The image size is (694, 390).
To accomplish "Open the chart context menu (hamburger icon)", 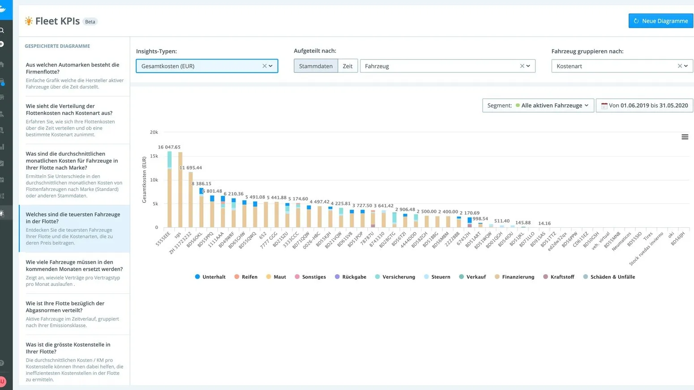I will tap(685, 137).
